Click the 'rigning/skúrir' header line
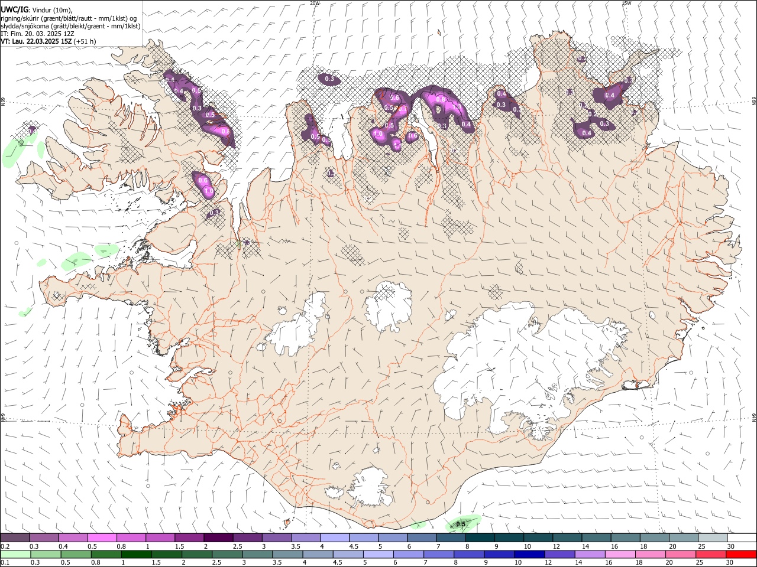 (69, 18)
